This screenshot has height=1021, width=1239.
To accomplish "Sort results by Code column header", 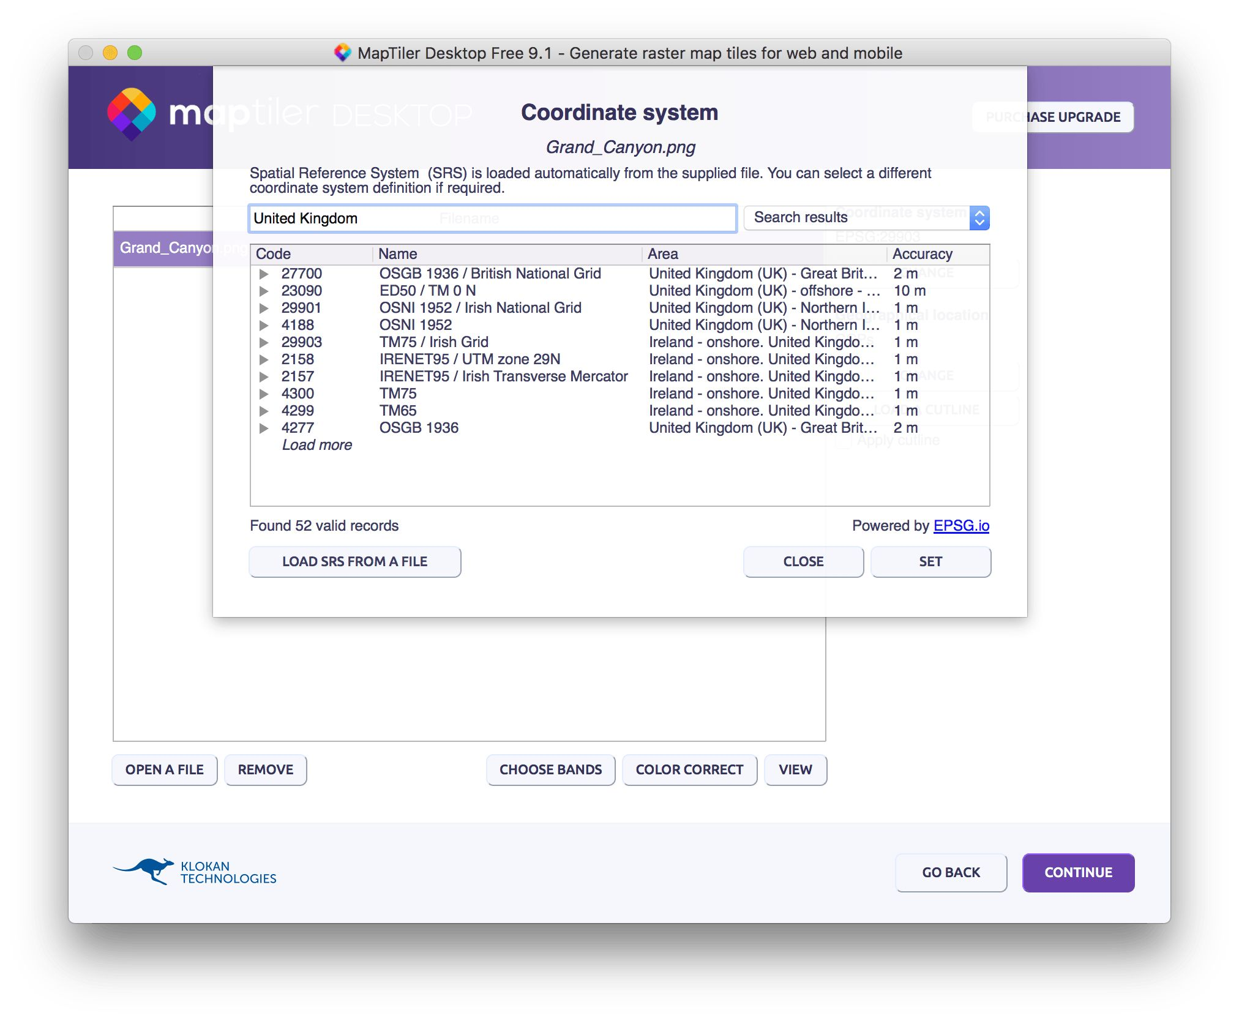I will 274,254.
